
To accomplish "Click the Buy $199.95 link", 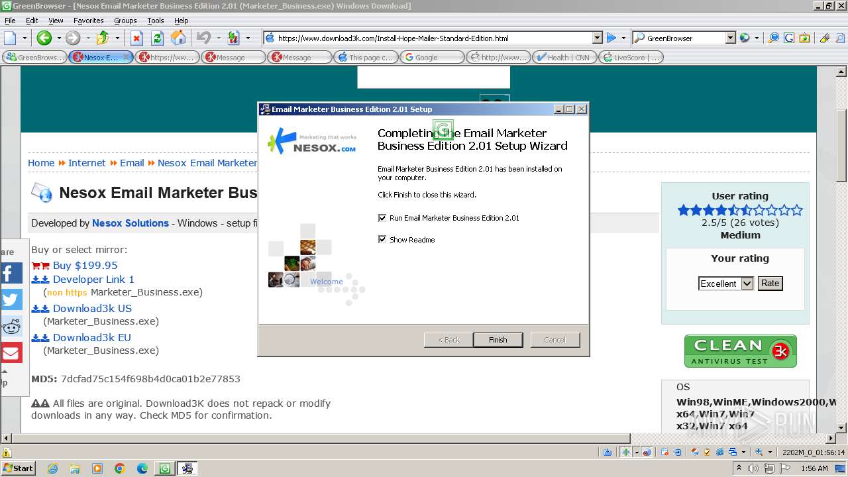I will point(85,265).
